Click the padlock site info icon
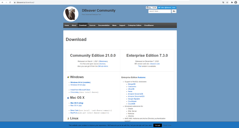The height and width of the screenshot is (128, 239). point(15,2)
